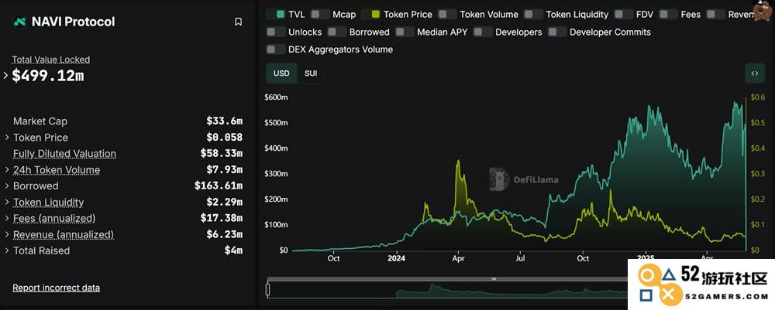Click the $4m total raised value
The height and width of the screenshot is (310, 775).
pyautogui.click(x=233, y=250)
